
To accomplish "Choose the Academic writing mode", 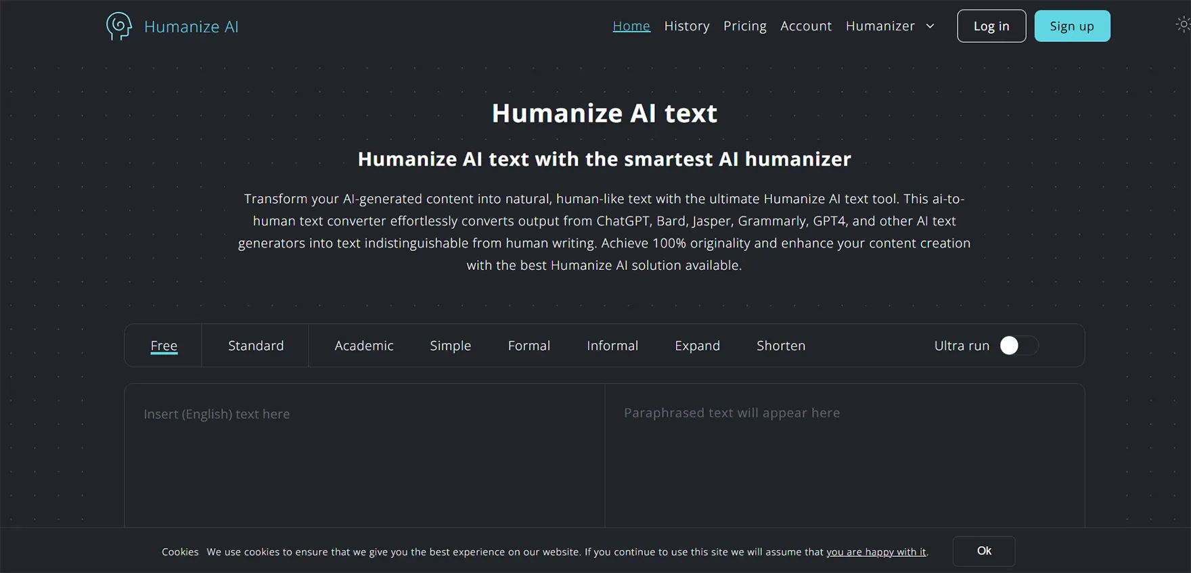I will click(364, 346).
